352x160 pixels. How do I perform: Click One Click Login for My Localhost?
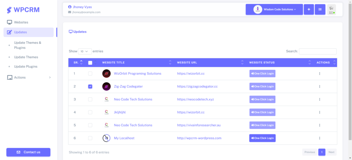pyautogui.click(x=262, y=138)
